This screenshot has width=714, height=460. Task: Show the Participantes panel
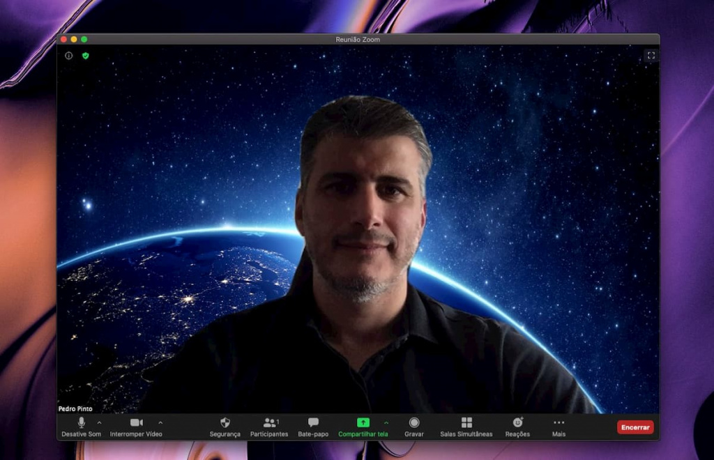click(x=269, y=427)
